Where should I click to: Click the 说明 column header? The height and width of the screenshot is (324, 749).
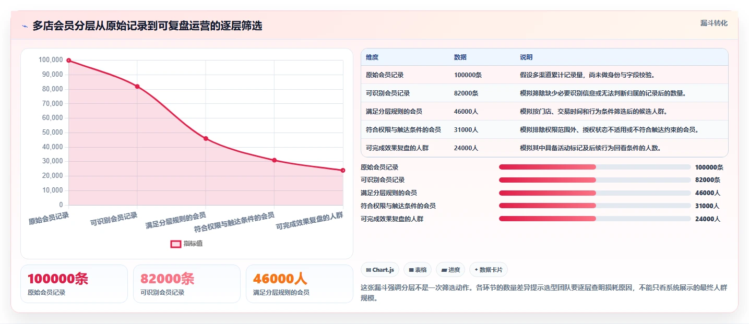526,57
